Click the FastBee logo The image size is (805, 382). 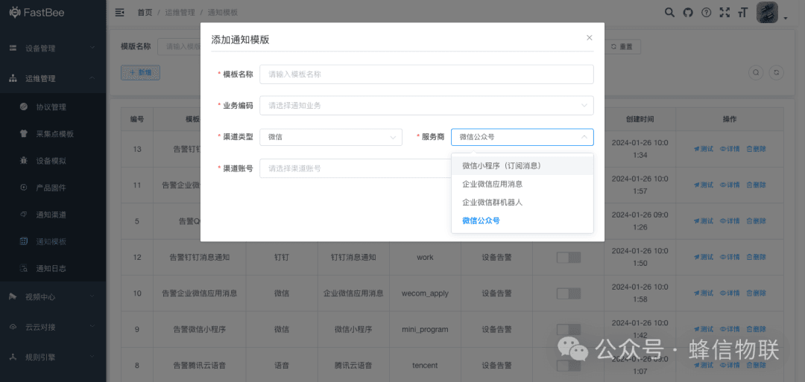click(x=37, y=13)
